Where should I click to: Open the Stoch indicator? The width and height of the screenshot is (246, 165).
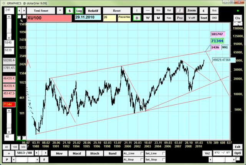click(94, 153)
